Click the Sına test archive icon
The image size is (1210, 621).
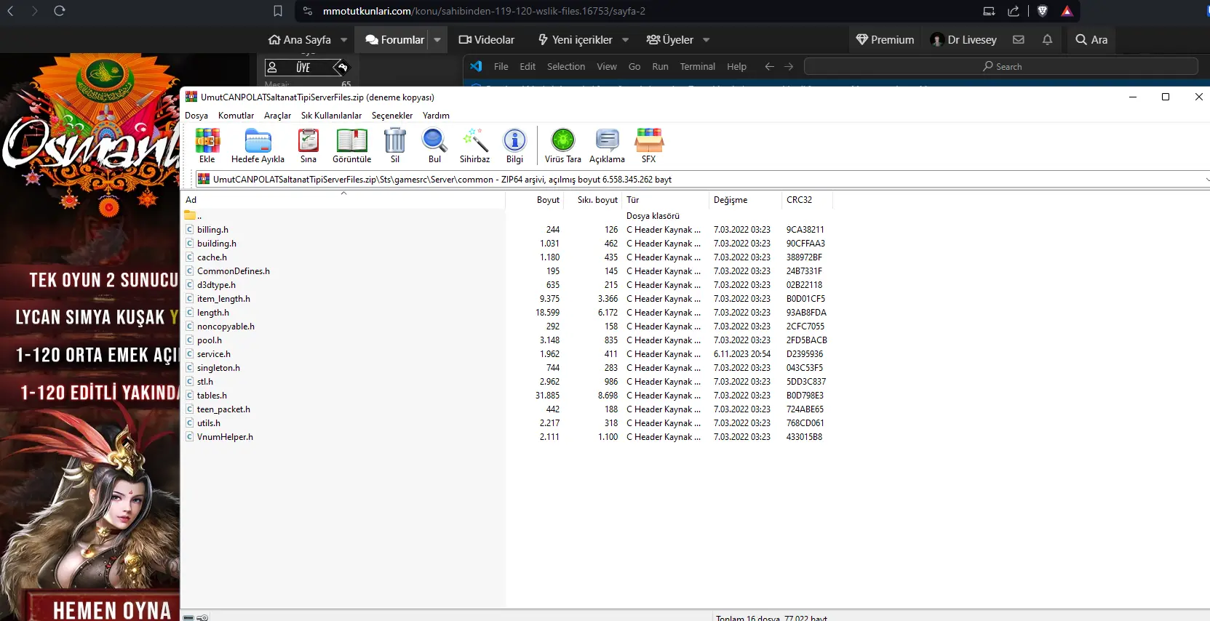click(309, 141)
